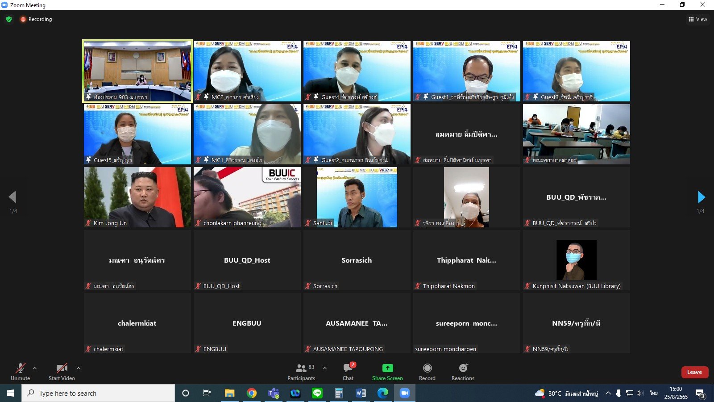Go to next gallery page arrow
714x402 pixels.
click(x=701, y=197)
